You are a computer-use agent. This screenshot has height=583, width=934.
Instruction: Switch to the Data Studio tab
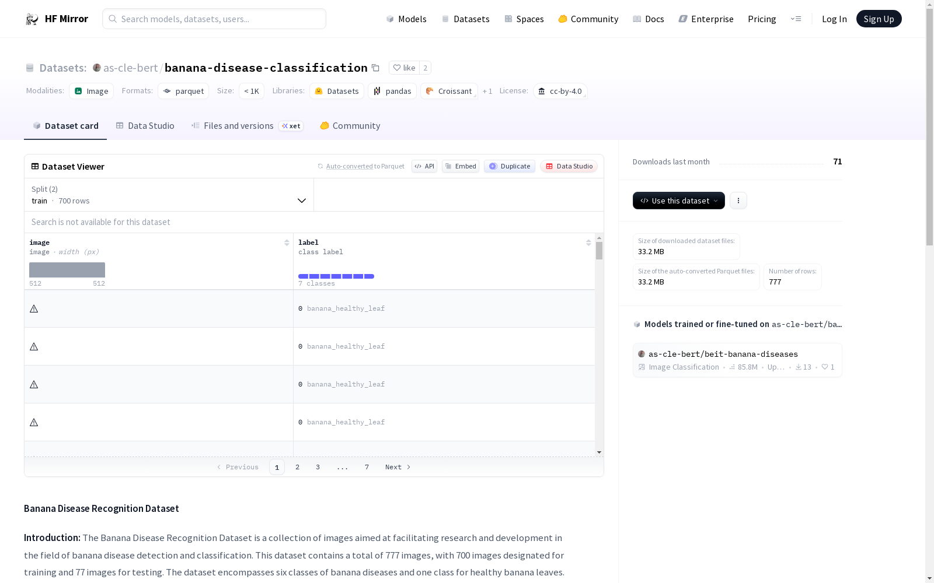click(x=145, y=126)
